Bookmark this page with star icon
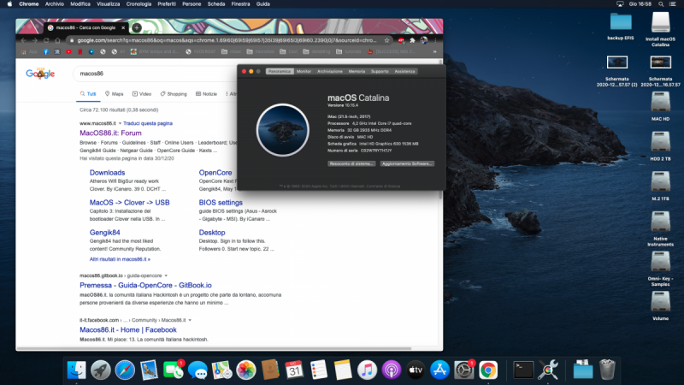 (x=386, y=40)
